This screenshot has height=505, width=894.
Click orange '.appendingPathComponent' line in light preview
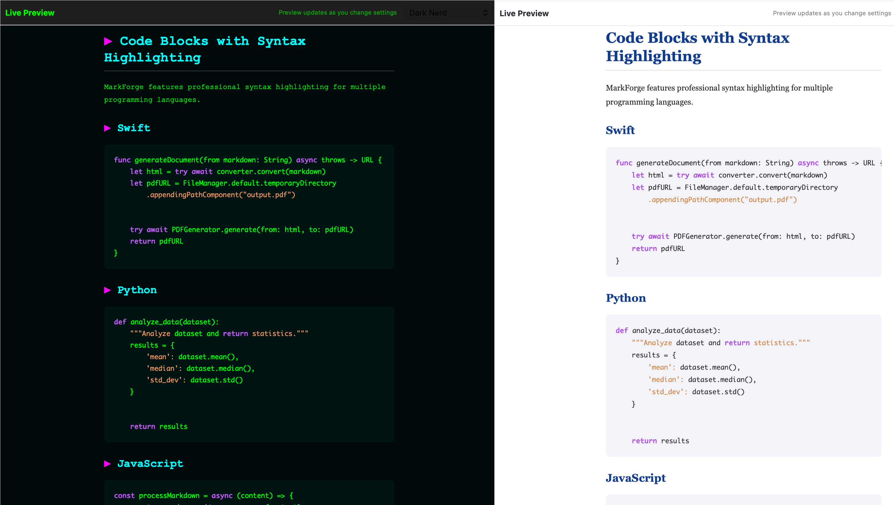tap(722, 200)
